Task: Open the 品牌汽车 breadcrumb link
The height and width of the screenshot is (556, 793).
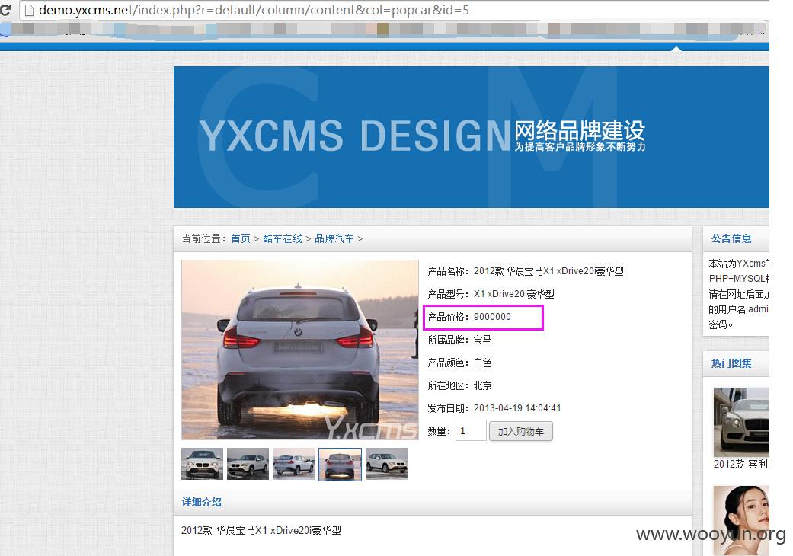Action: [334, 238]
